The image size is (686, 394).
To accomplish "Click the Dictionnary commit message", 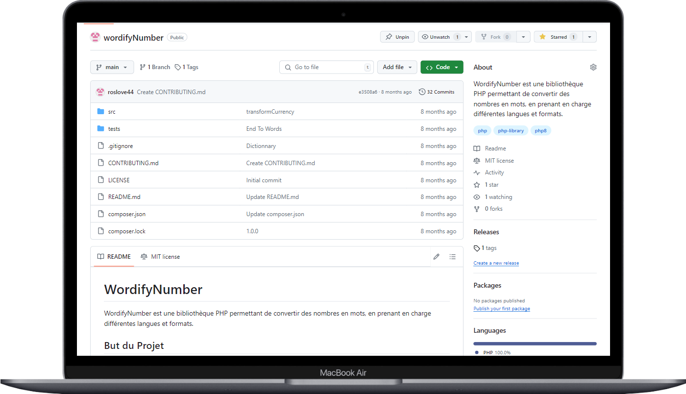I will coord(261,146).
